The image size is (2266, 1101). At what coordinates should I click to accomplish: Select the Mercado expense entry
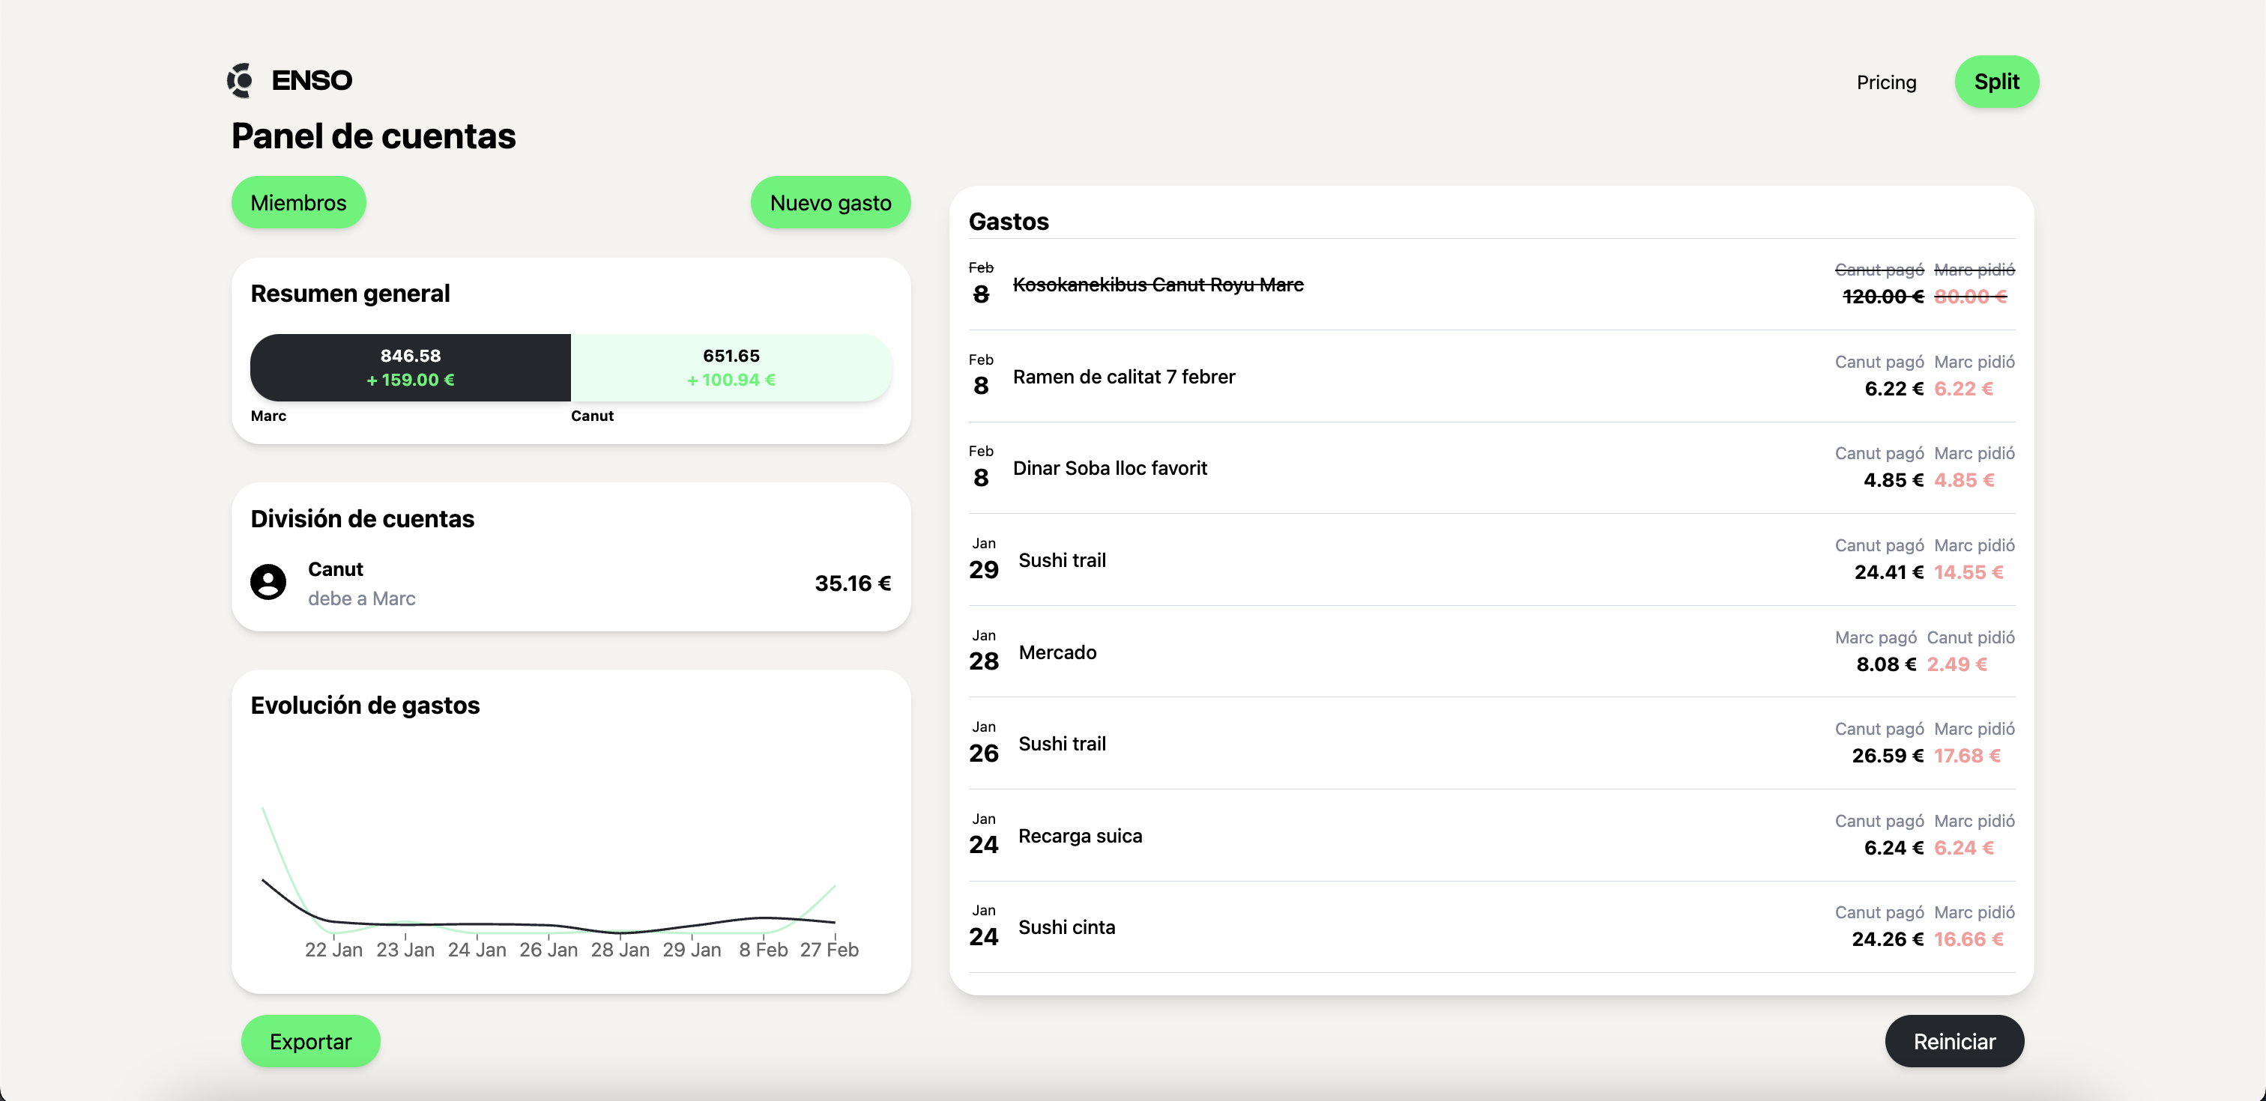coord(1057,652)
